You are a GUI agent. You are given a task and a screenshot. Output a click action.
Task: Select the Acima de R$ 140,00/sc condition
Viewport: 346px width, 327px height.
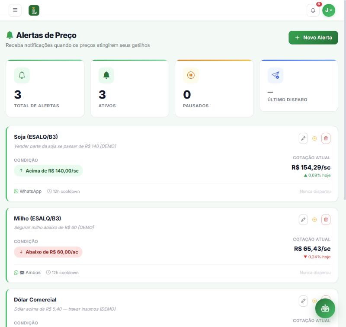click(48, 171)
